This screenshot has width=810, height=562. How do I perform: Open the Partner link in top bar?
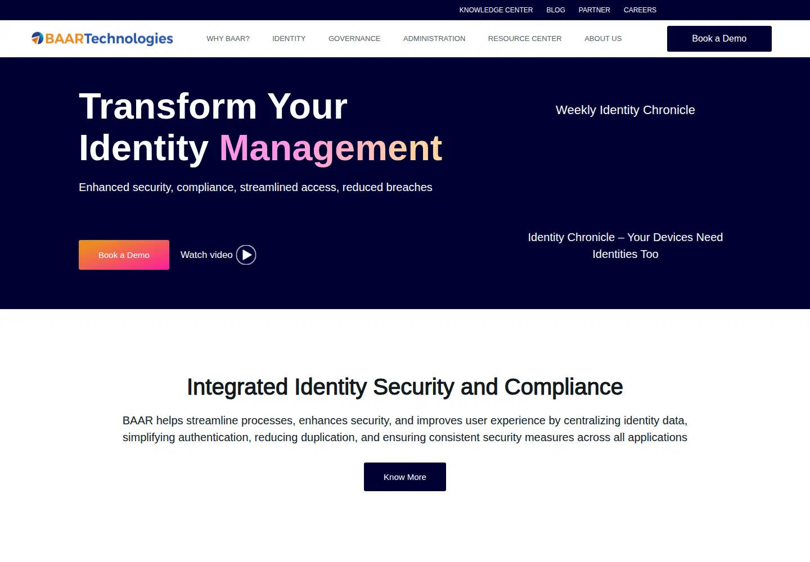coord(595,10)
